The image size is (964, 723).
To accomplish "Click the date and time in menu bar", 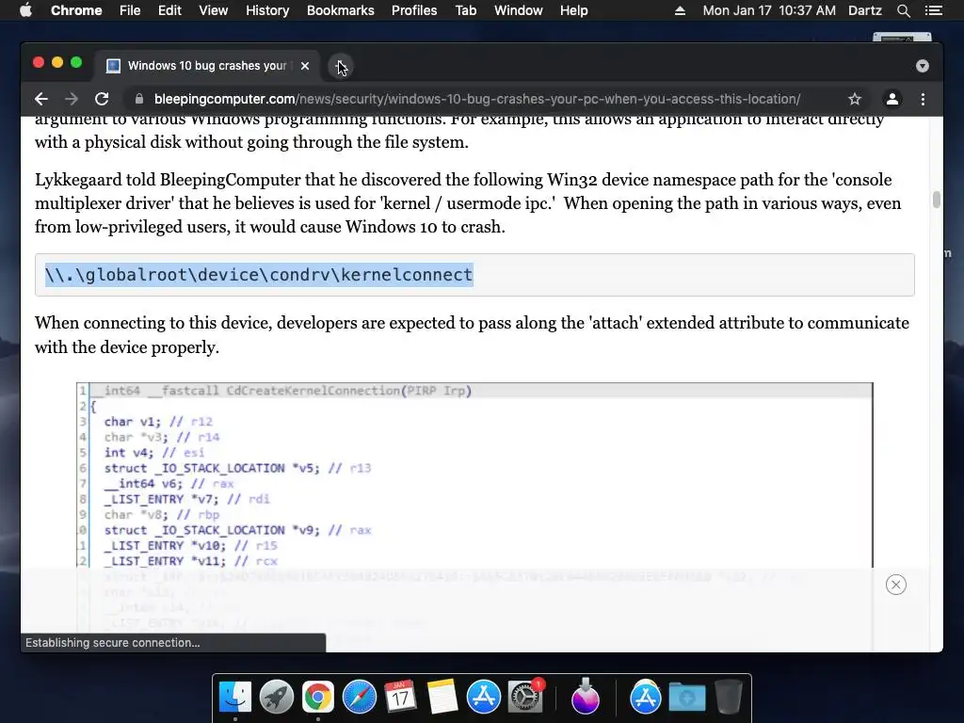I will (769, 10).
